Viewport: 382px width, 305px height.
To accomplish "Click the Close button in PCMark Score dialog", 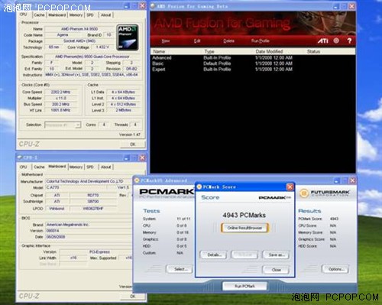I will 276,270.
